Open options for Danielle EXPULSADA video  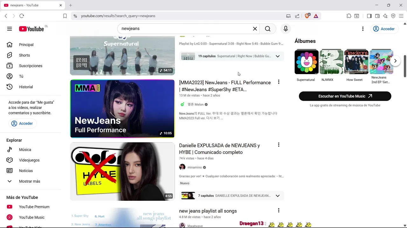tap(279, 145)
